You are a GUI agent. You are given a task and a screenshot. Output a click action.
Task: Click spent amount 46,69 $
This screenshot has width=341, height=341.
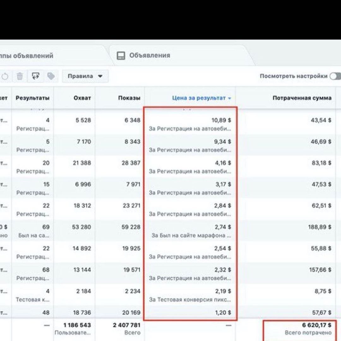click(x=321, y=141)
